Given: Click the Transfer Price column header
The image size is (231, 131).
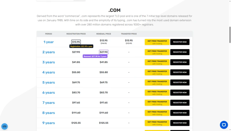Looking at the screenshot, I should pyautogui.click(x=129, y=34).
